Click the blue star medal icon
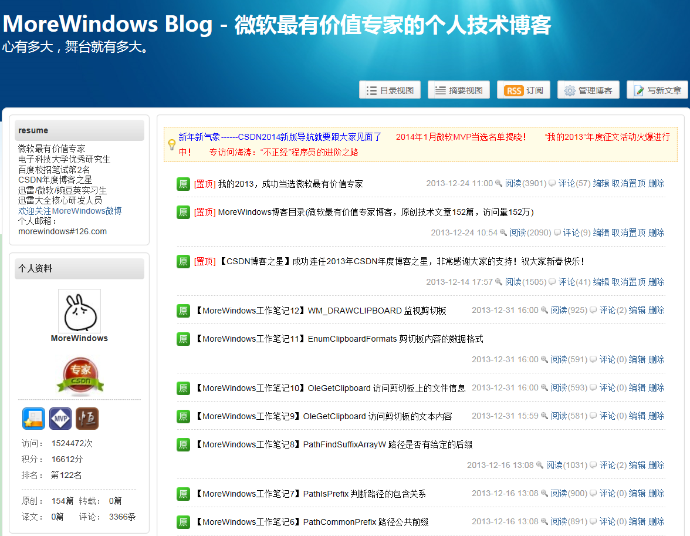This screenshot has width=690, height=536. click(x=33, y=419)
